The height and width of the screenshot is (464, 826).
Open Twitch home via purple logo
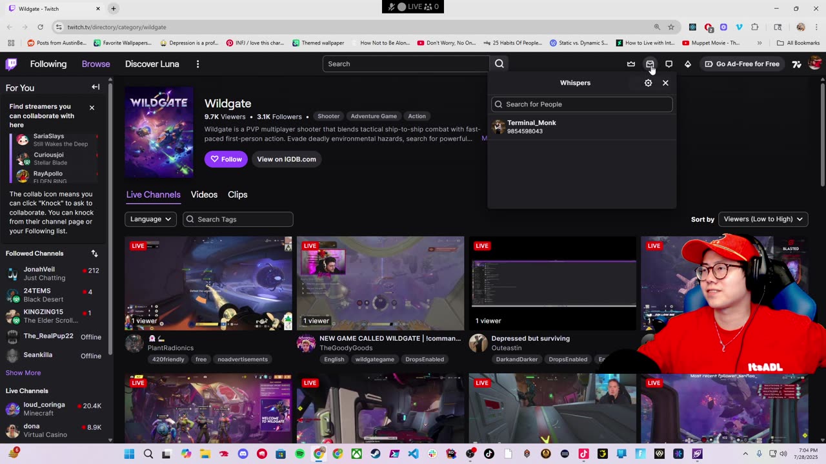(x=11, y=64)
